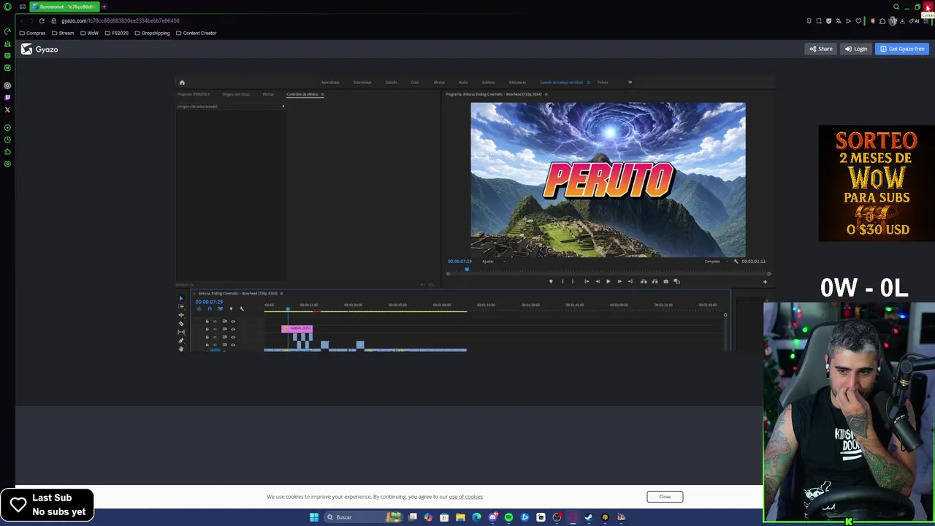Take a snapshot with the capture icon
935x526 pixels.
[819, 20]
